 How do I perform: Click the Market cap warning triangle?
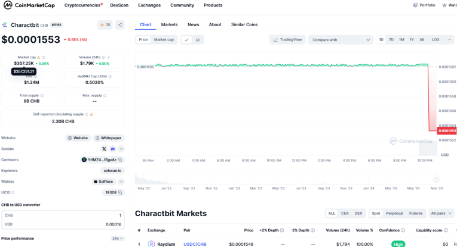38,58
